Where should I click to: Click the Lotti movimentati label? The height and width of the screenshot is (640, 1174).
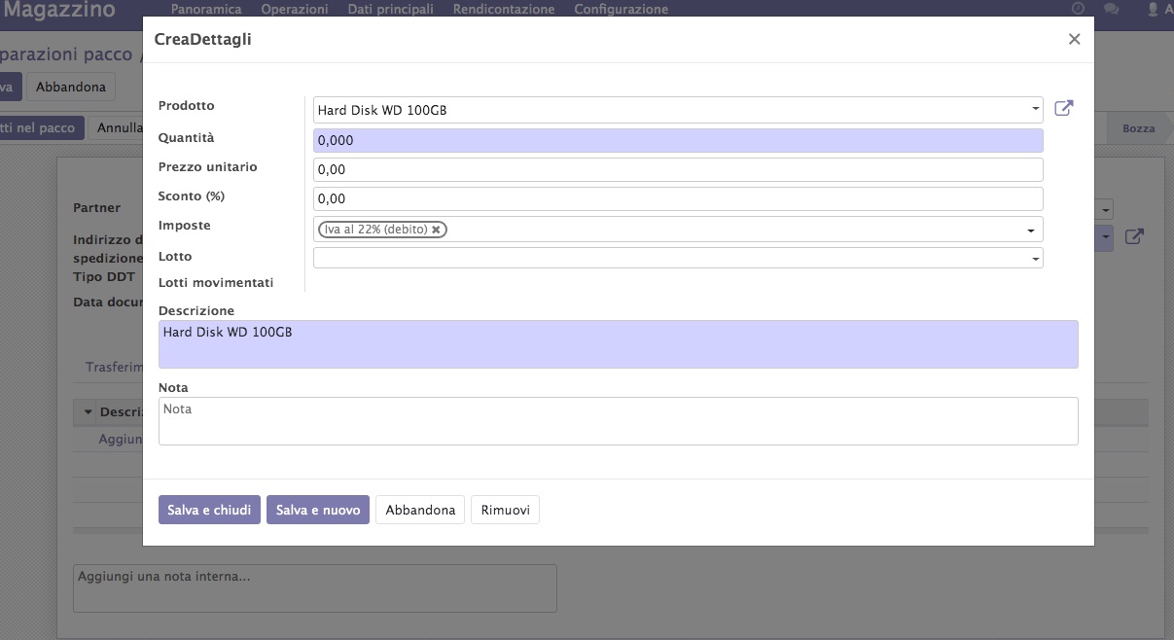(216, 282)
